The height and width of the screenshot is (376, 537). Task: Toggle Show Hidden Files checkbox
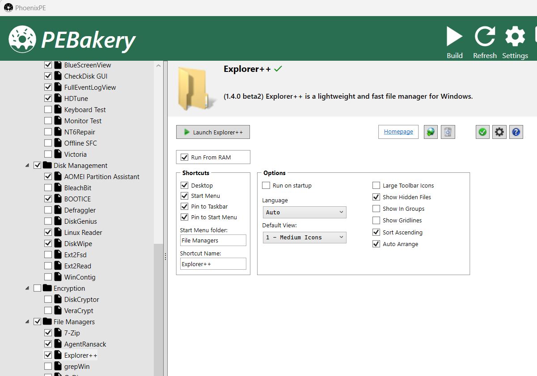[x=376, y=197]
